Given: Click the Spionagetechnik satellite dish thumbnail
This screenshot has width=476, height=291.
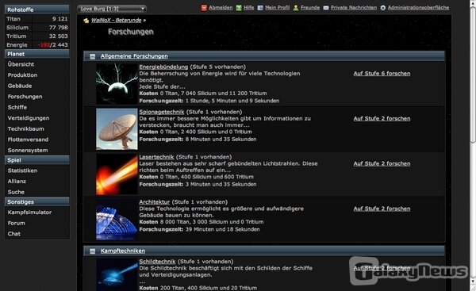Looking at the screenshot, I should [x=117, y=129].
